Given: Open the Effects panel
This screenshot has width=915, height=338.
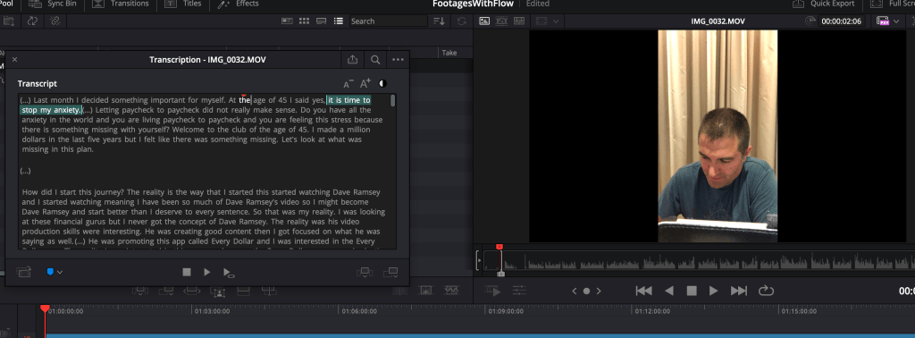Looking at the screenshot, I should [x=239, y=4].
